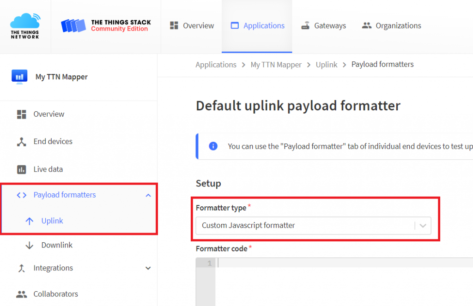Select Downlink payload formatter
473x306 pixels.
[56, 245]
